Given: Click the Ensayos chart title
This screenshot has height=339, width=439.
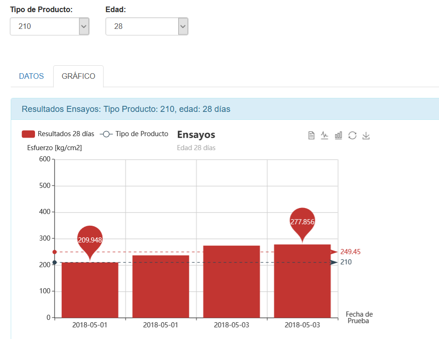Looking at the screenshot, I should 196,135.
